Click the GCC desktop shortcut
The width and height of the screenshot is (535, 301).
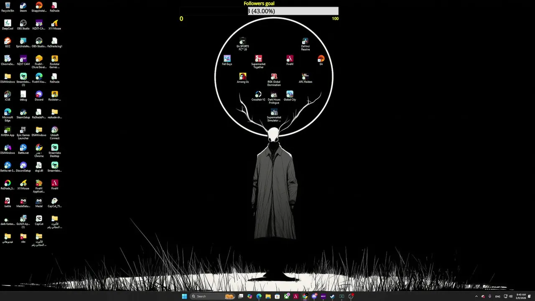click(x=8, y=43)
